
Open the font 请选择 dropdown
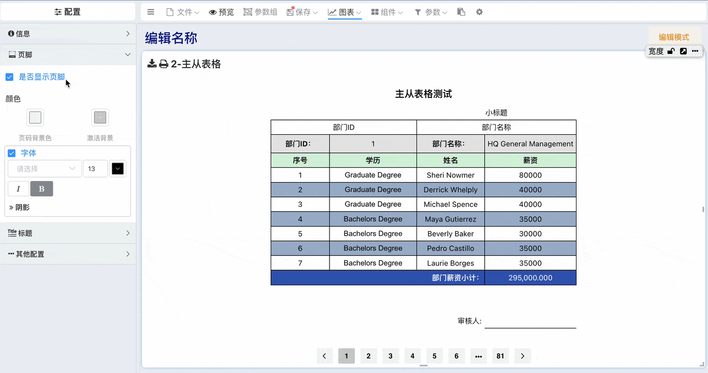coord(45,169)
